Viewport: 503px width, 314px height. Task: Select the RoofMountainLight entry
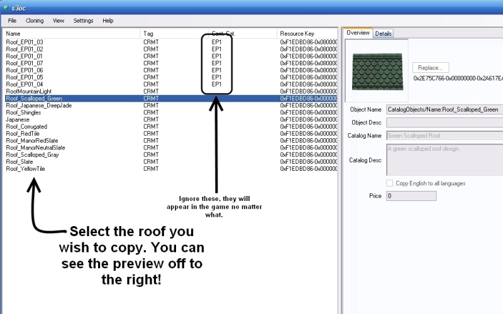[x=29, y=91]
